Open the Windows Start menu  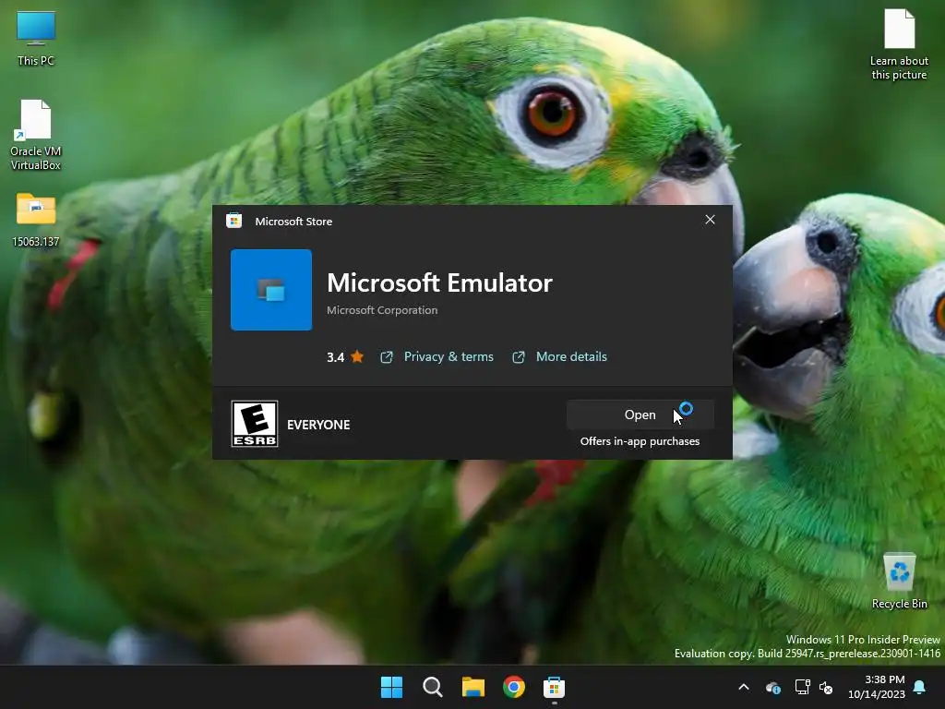coord(391,687)
